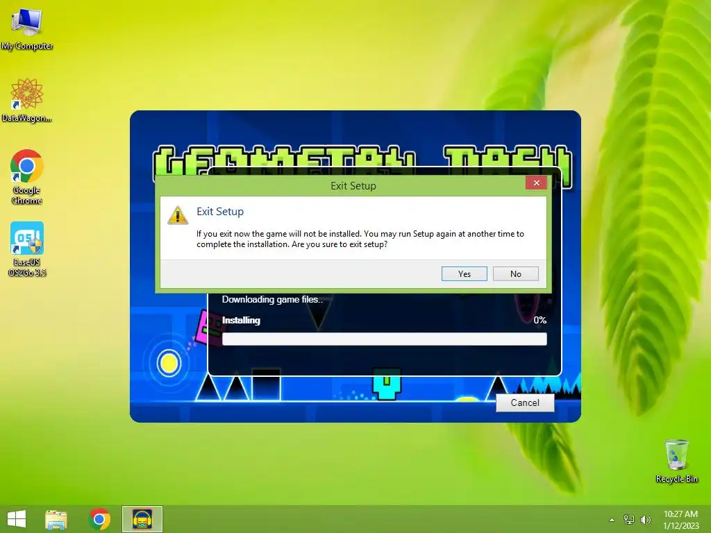Screen dimensions: 711x533
Task: Click the installation progress bar
Action: [x=385, y=339]
